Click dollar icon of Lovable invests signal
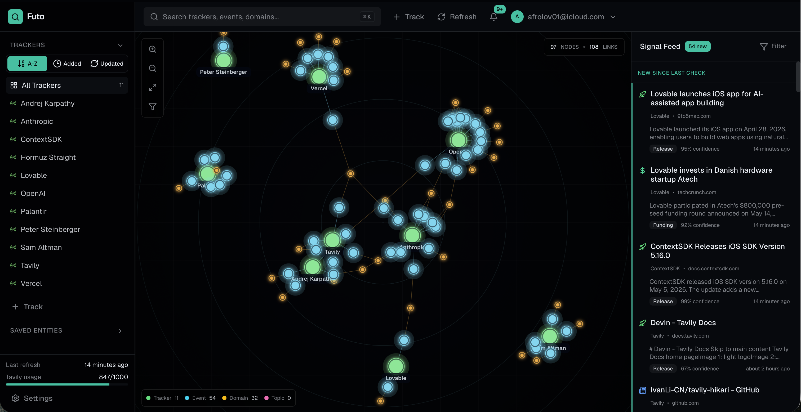 (x=642, y=171)
